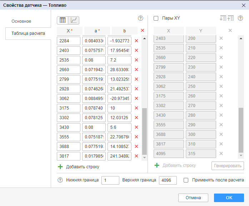Remove XY pair with Y 280
Screen dimensions: 249x206
(221, 115)
